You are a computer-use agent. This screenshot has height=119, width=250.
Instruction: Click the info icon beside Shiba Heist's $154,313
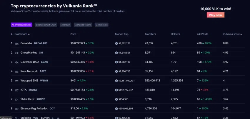[x=116, y=99]
